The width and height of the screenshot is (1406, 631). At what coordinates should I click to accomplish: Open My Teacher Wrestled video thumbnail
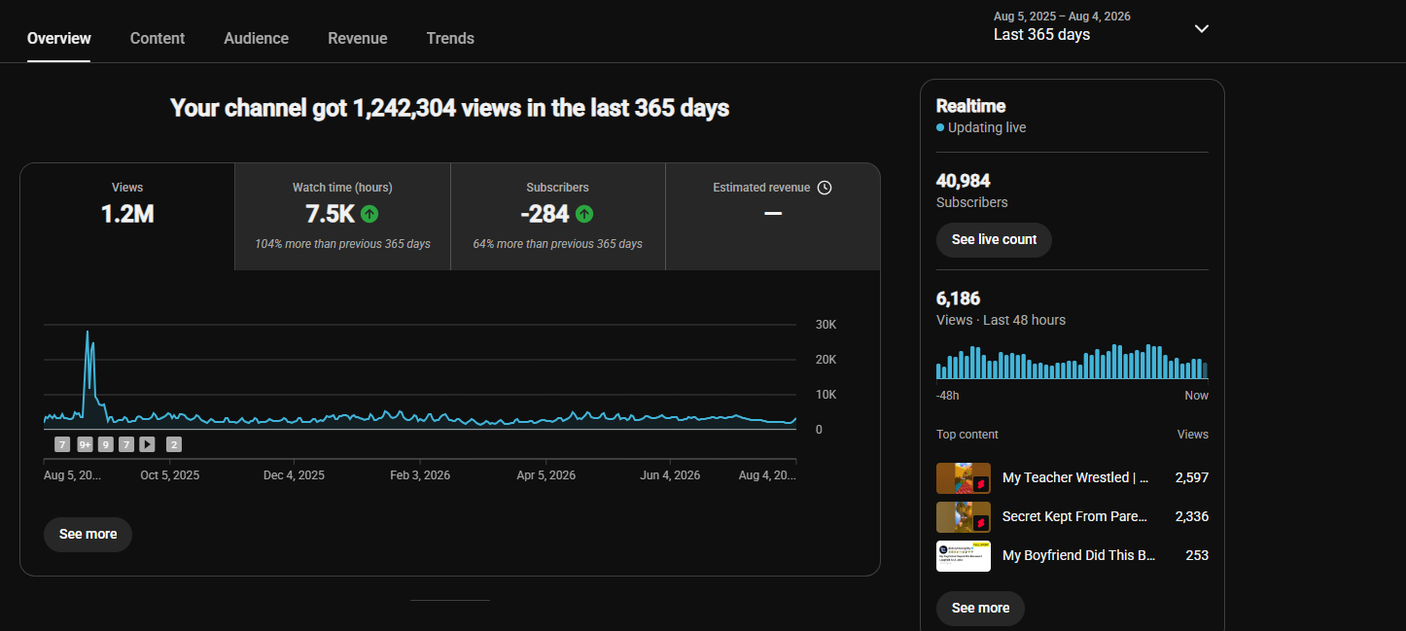(x=964, y=478)
